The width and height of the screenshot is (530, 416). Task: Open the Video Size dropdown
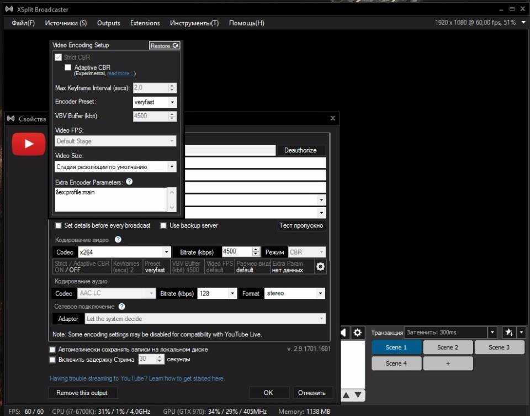pyautogui.click(x=115, y=167)
